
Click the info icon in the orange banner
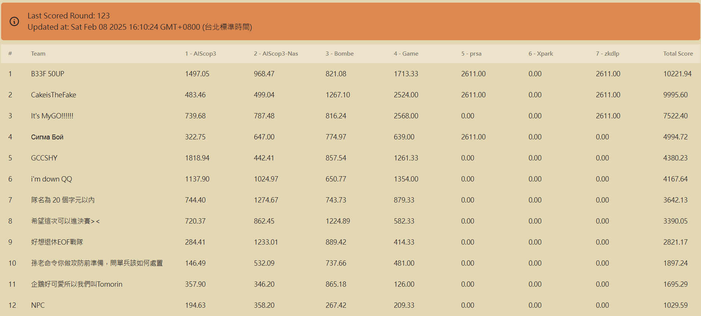[14, 21]
